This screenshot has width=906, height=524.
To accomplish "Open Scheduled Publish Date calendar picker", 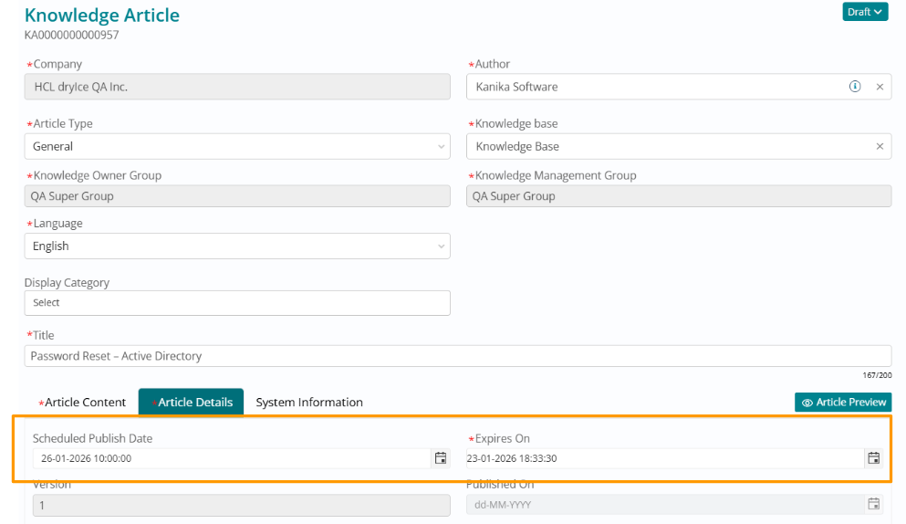I will 441,458.
